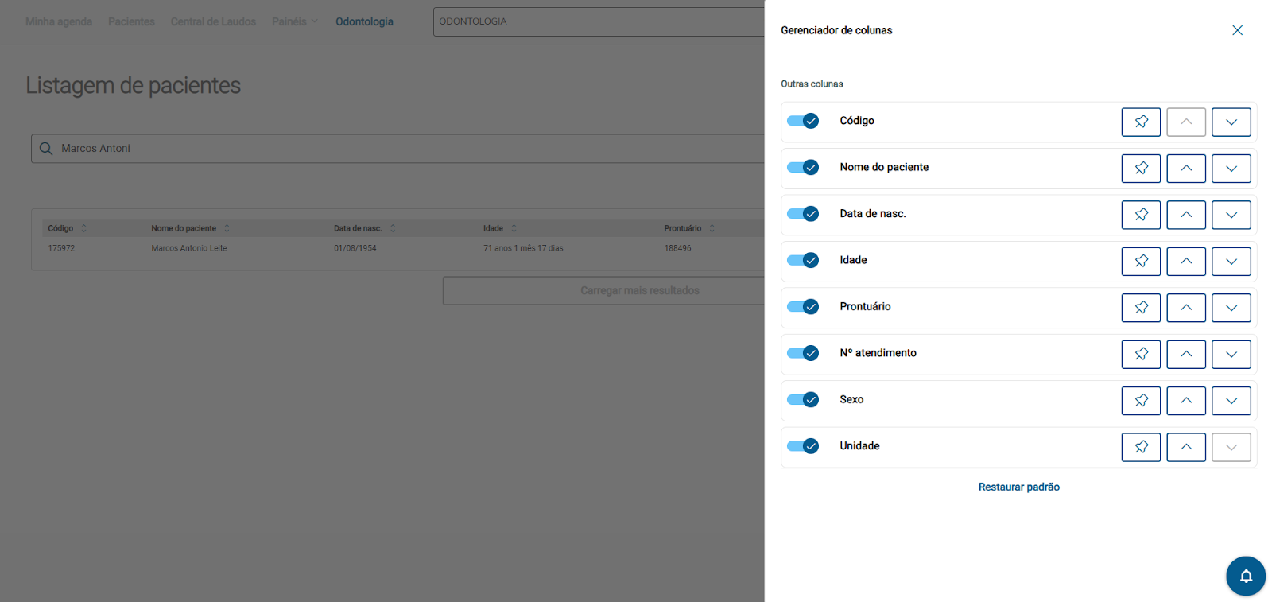Move Data de nasc. column up

coord(1185,215)
